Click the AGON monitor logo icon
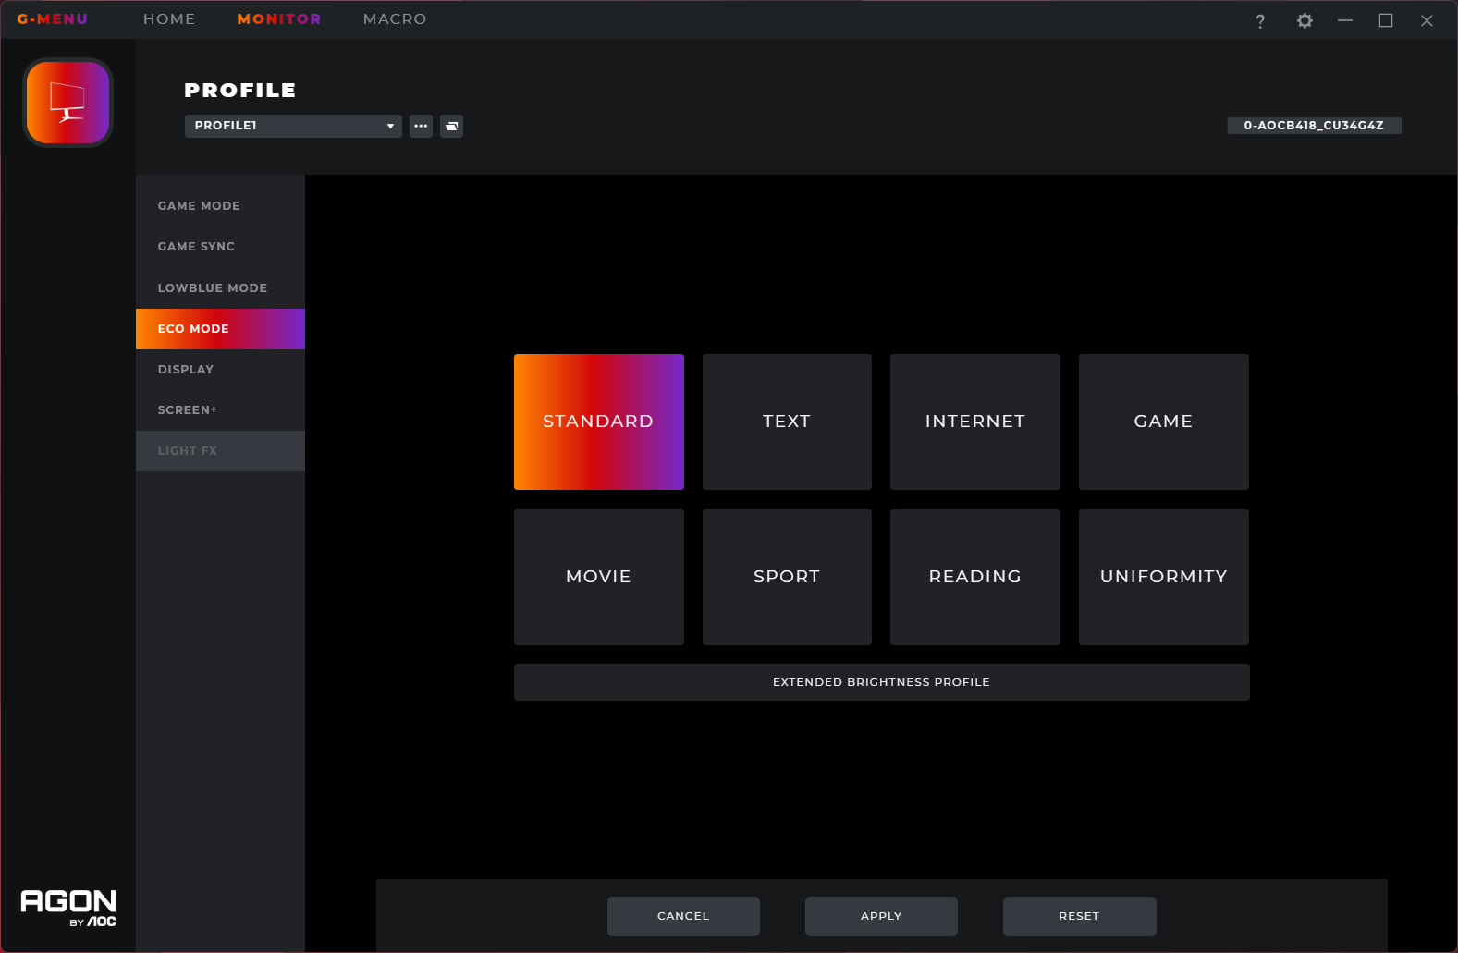 pos(67,103)
